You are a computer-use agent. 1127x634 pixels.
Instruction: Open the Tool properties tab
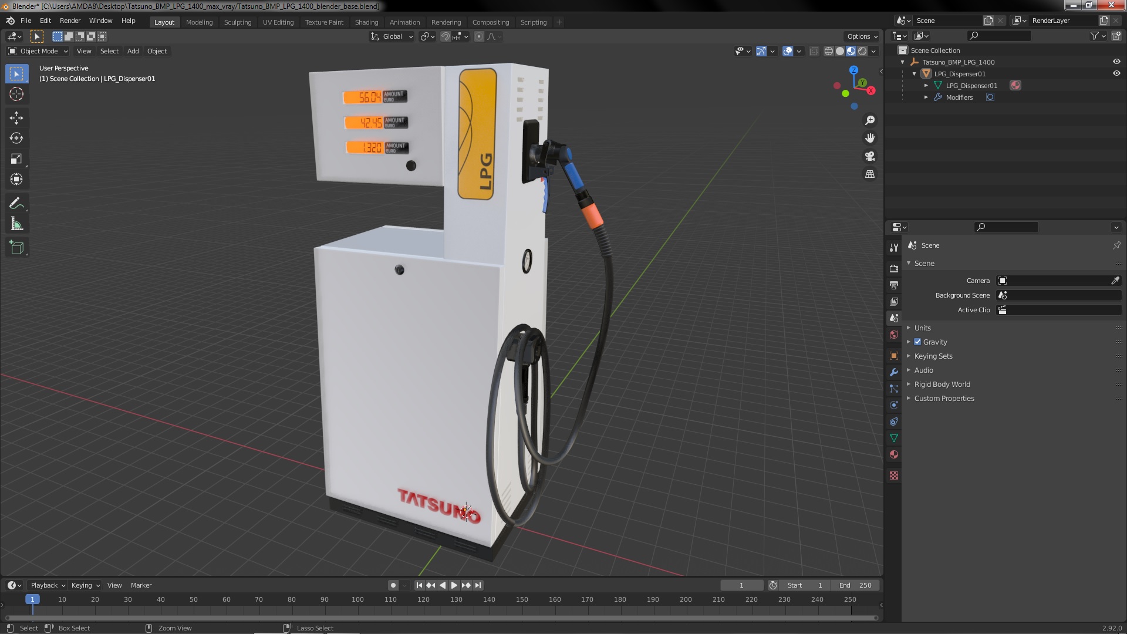pyautogui.click(x=894, y=248)
